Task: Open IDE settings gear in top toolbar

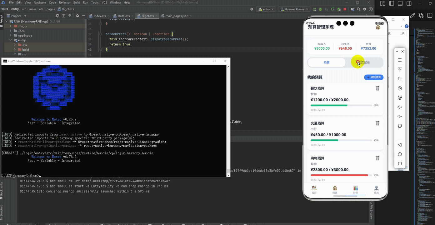Action: (x=365, y=9)
